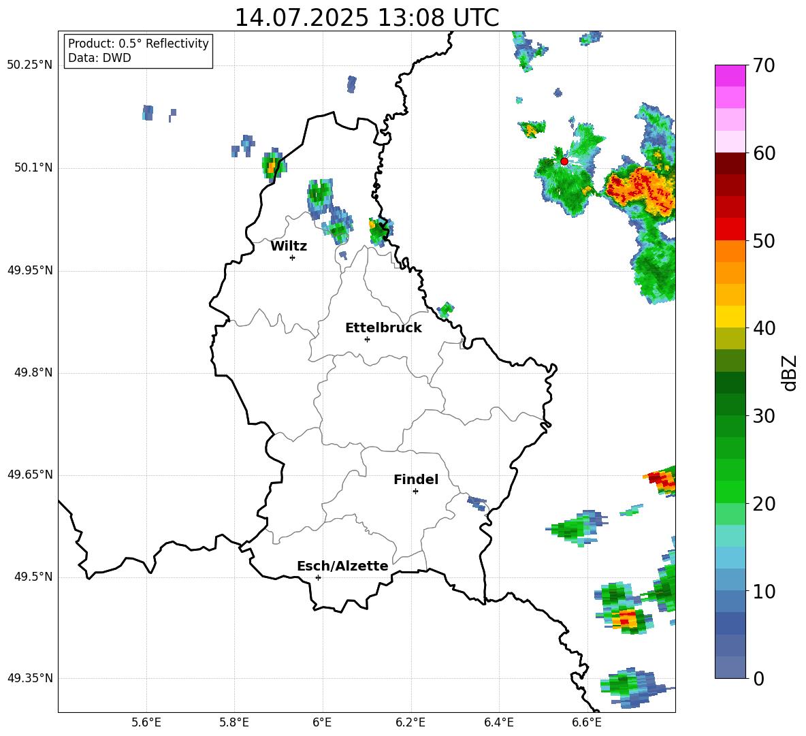806x736 pixels.
Task: Click the 30 tick label on colorbar
Action: 764,416
